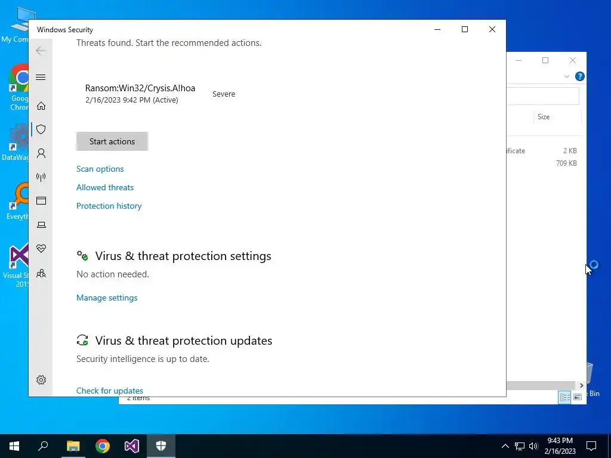The width and height of the screenshot is (611, 458).
Task: Go to Home in Windows Security sidebar
Action: pos(41,106)
